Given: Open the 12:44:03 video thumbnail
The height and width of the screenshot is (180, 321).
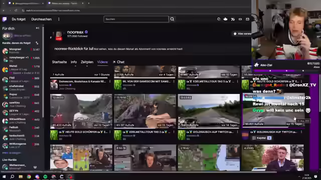Looking at the screenshot, I should point(81,110).
